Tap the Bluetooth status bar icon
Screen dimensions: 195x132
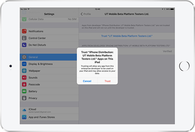pyautogui.click(x=164, y=9)
